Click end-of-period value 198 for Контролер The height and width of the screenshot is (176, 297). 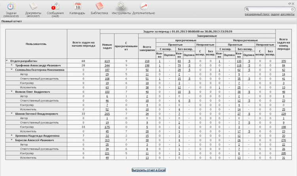[284, 127]
